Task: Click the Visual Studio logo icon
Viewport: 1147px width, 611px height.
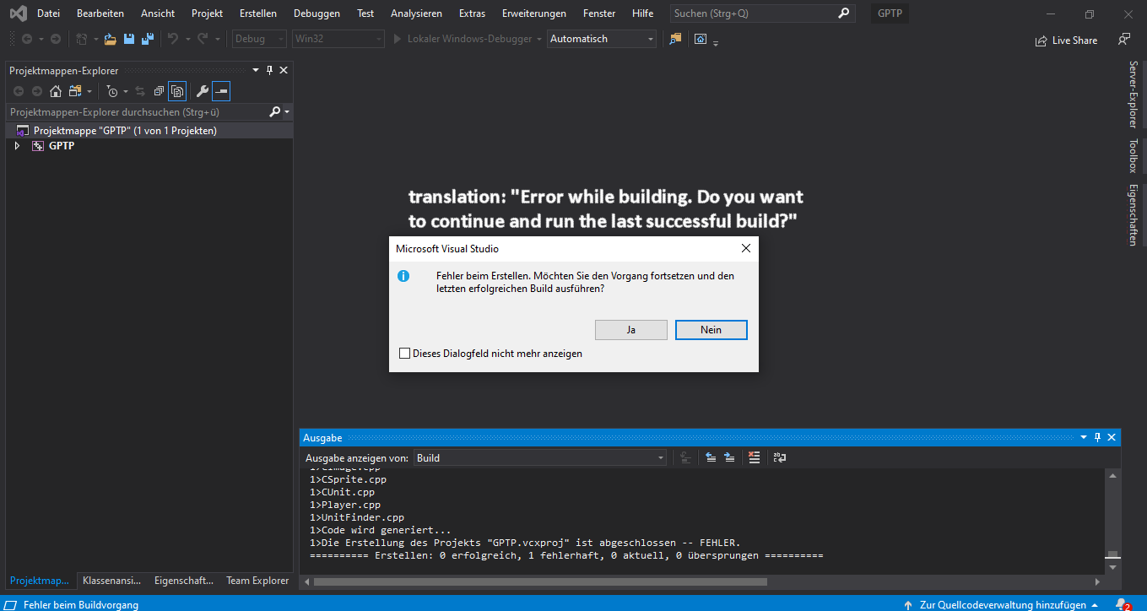Action: point(18,14)
